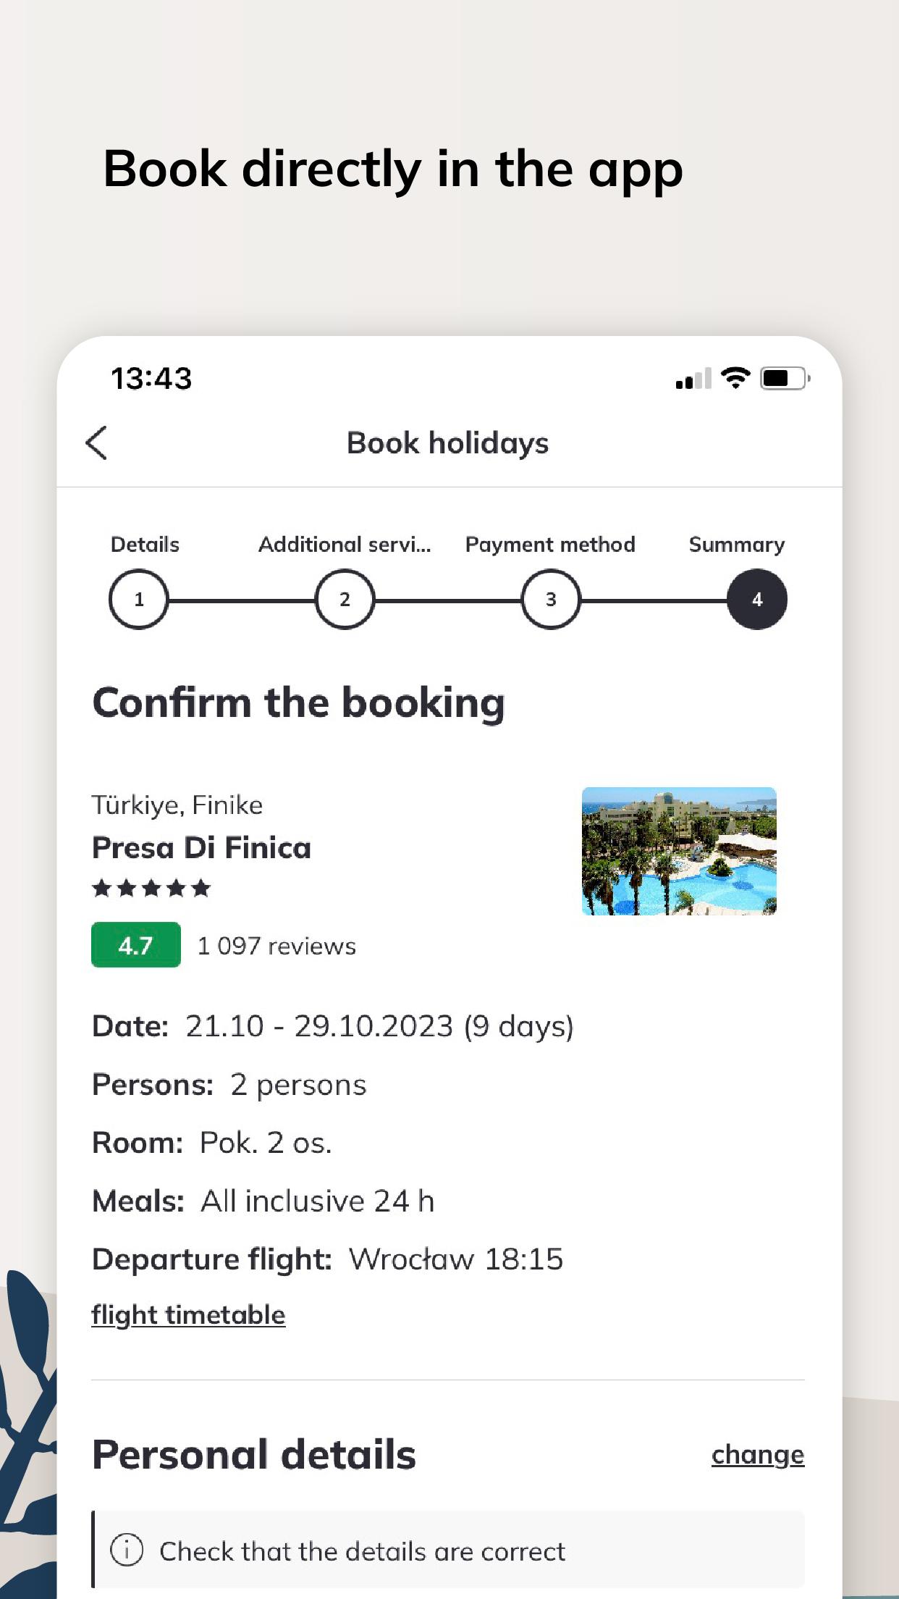The height and width of the screenshot is (1599, 899).
Task: Open the Presa Di Finica hotel photo
Action: coord(679,851)
